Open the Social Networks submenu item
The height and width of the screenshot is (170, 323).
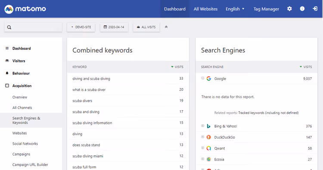25,144
